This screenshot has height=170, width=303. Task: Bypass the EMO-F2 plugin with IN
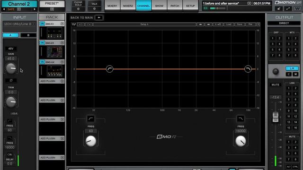(x=42, y=24)
